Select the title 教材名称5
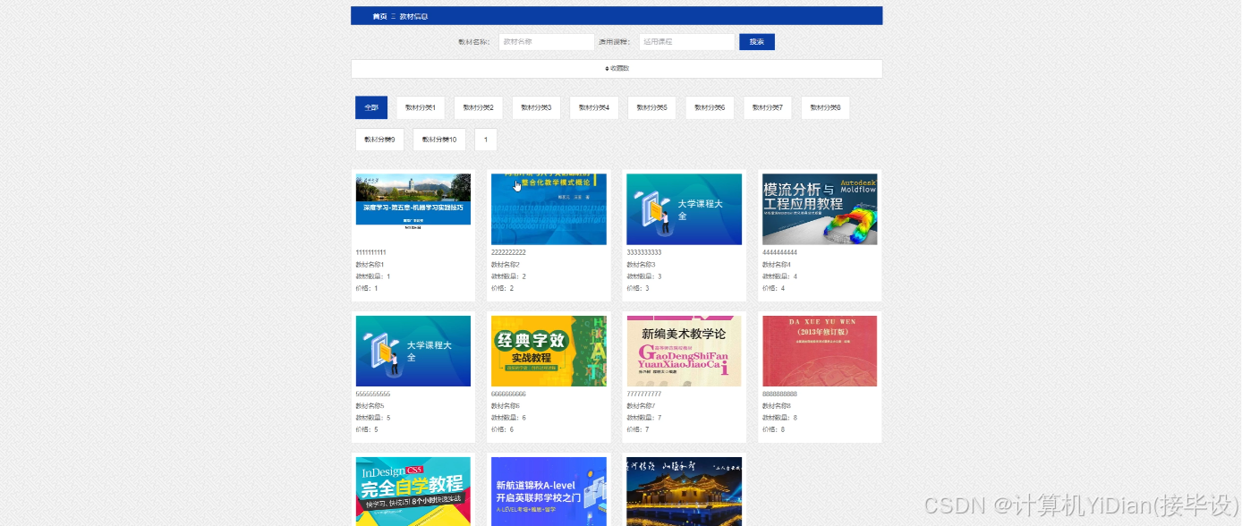Viewport: 1242px width, 526px height. [370, 405]
